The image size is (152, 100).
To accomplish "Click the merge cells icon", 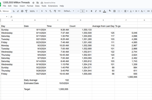I will (119, 11).
